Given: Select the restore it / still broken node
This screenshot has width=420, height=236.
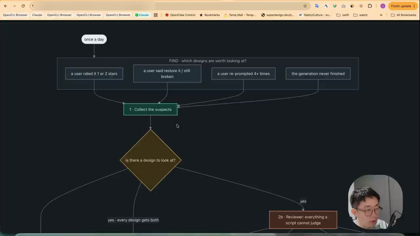Looking at the screenshot, I should pyautogui.click(x=167, y=73).
